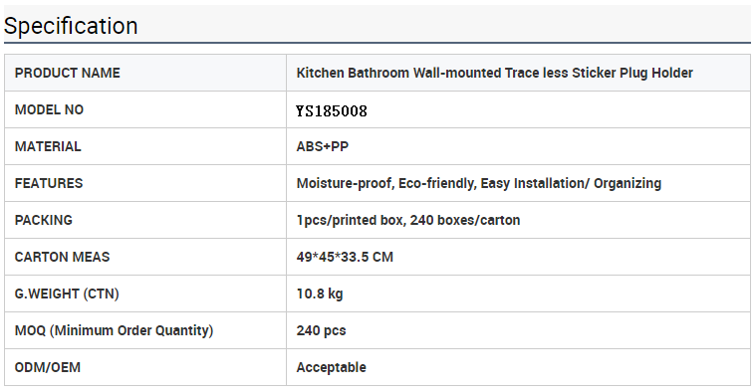Viewport: 756px width, 392px height.
Task: Click the ABS+PP material value
Action: point(323,146)
